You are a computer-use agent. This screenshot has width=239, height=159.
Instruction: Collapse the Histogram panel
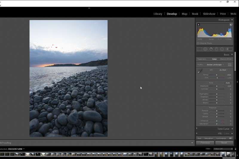[x=232, y=20]
